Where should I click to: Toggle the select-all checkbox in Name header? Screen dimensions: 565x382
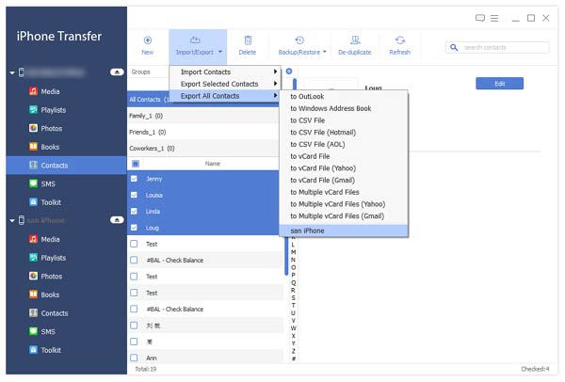tap(136, 164)
